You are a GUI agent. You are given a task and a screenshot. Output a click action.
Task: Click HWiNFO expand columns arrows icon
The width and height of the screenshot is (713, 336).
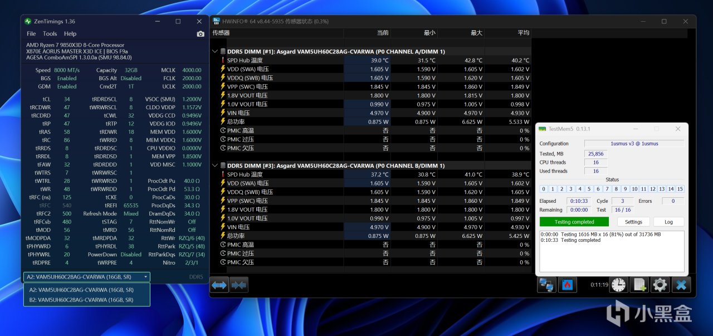coord(219,285)
